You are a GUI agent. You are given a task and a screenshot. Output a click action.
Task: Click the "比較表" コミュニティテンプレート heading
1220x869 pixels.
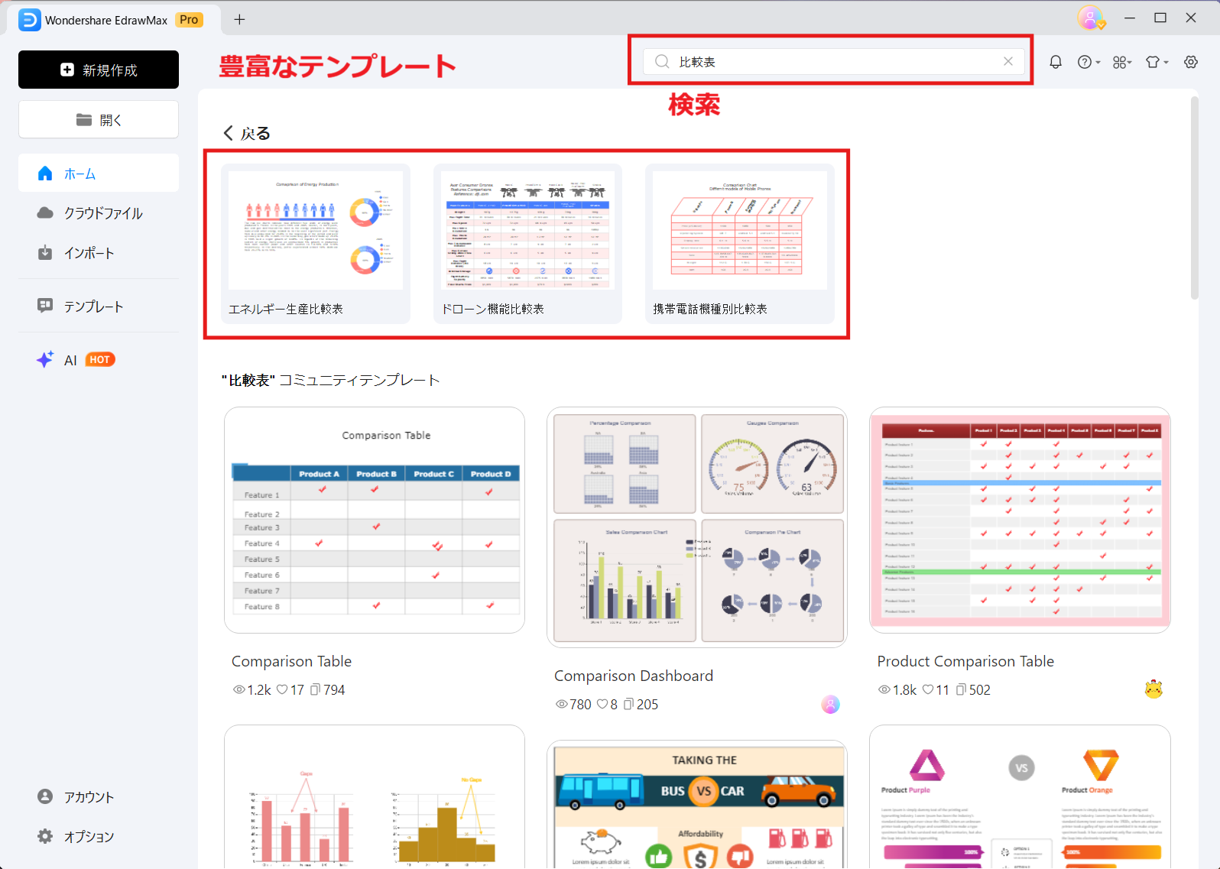[x=330, y=380]
